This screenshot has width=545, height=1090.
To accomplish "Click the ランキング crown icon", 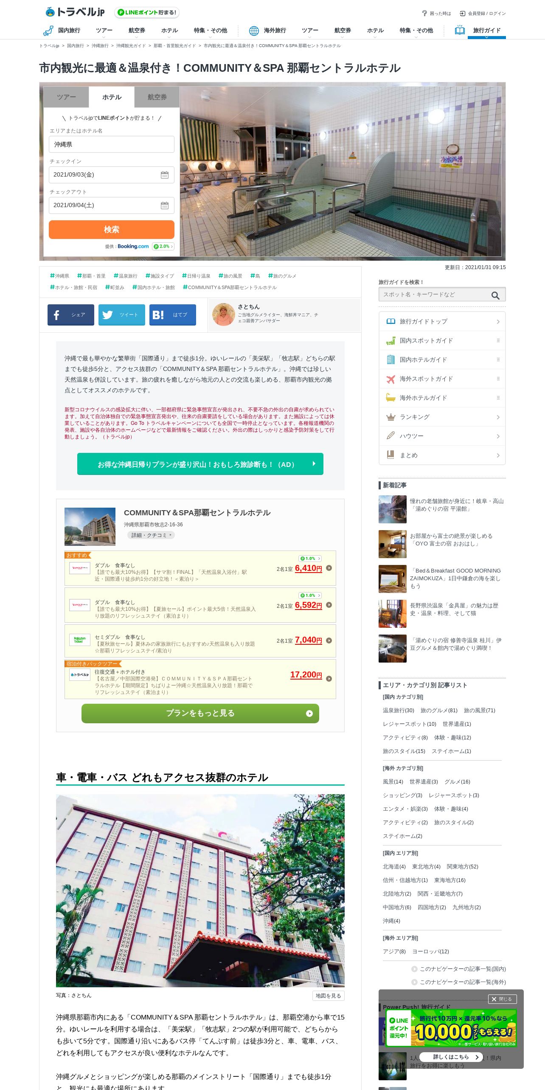I will click(x=391, y=417).
